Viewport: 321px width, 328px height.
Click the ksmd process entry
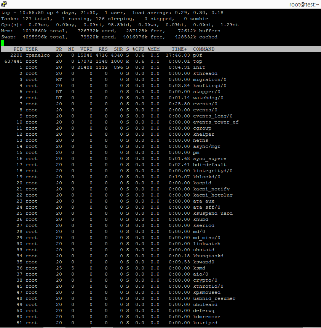pos(199,268)
